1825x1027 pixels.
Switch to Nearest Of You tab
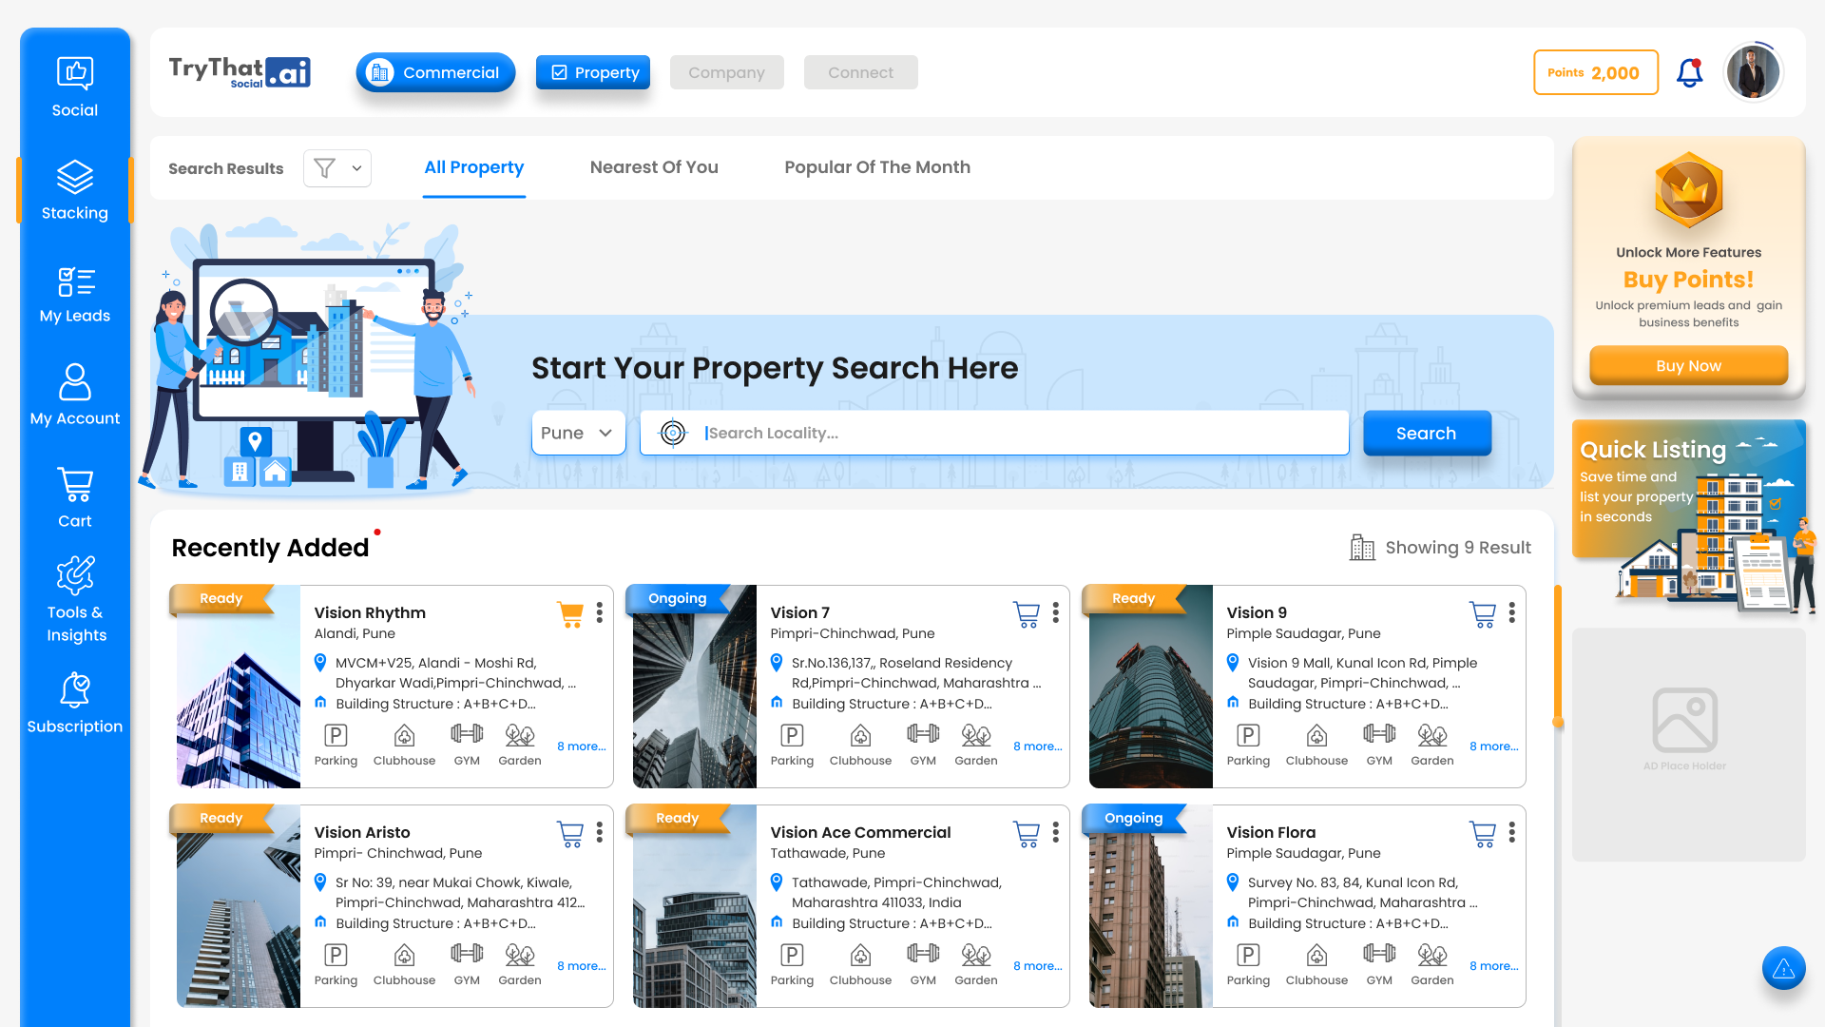[653, 167]
